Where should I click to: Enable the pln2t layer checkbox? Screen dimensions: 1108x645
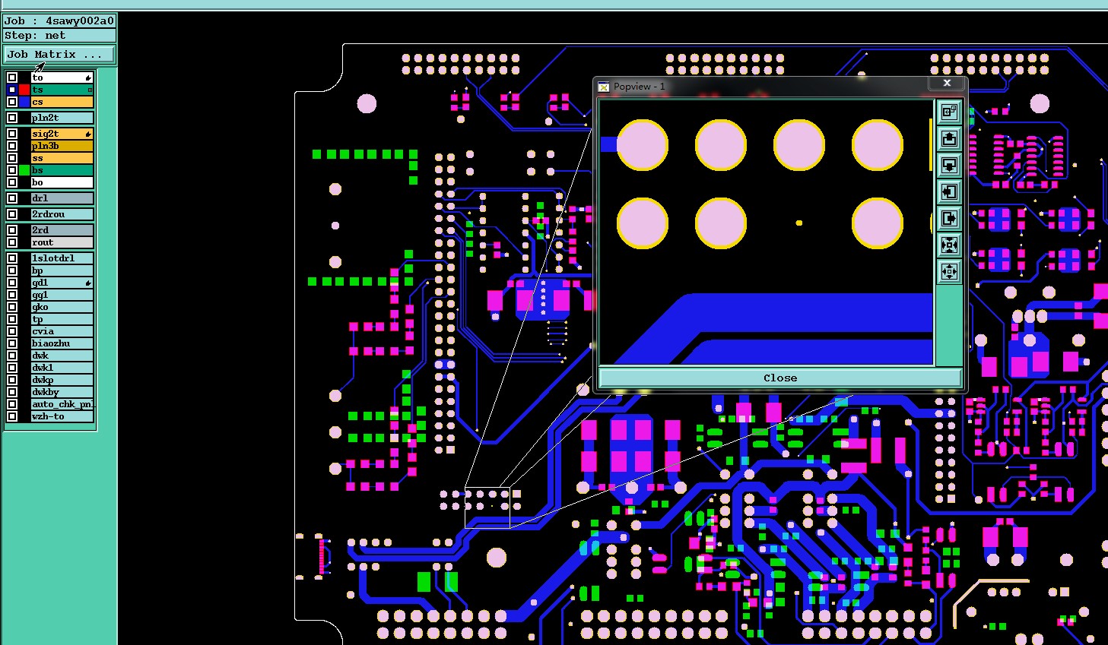click(12, 118)
